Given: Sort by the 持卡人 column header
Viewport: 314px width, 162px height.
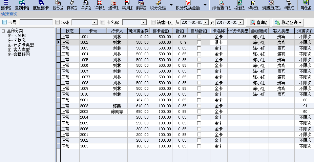Looking at the screenshot, I should tap(117, 31).
